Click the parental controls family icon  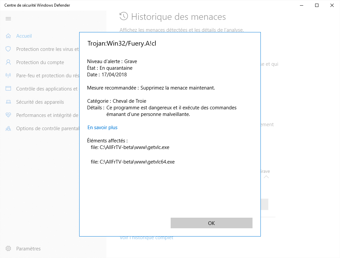point(8,129)
